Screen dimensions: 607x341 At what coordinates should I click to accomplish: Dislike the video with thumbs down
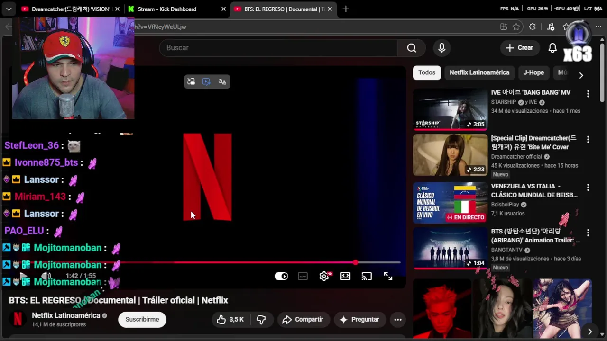click(x=261, y=320)
